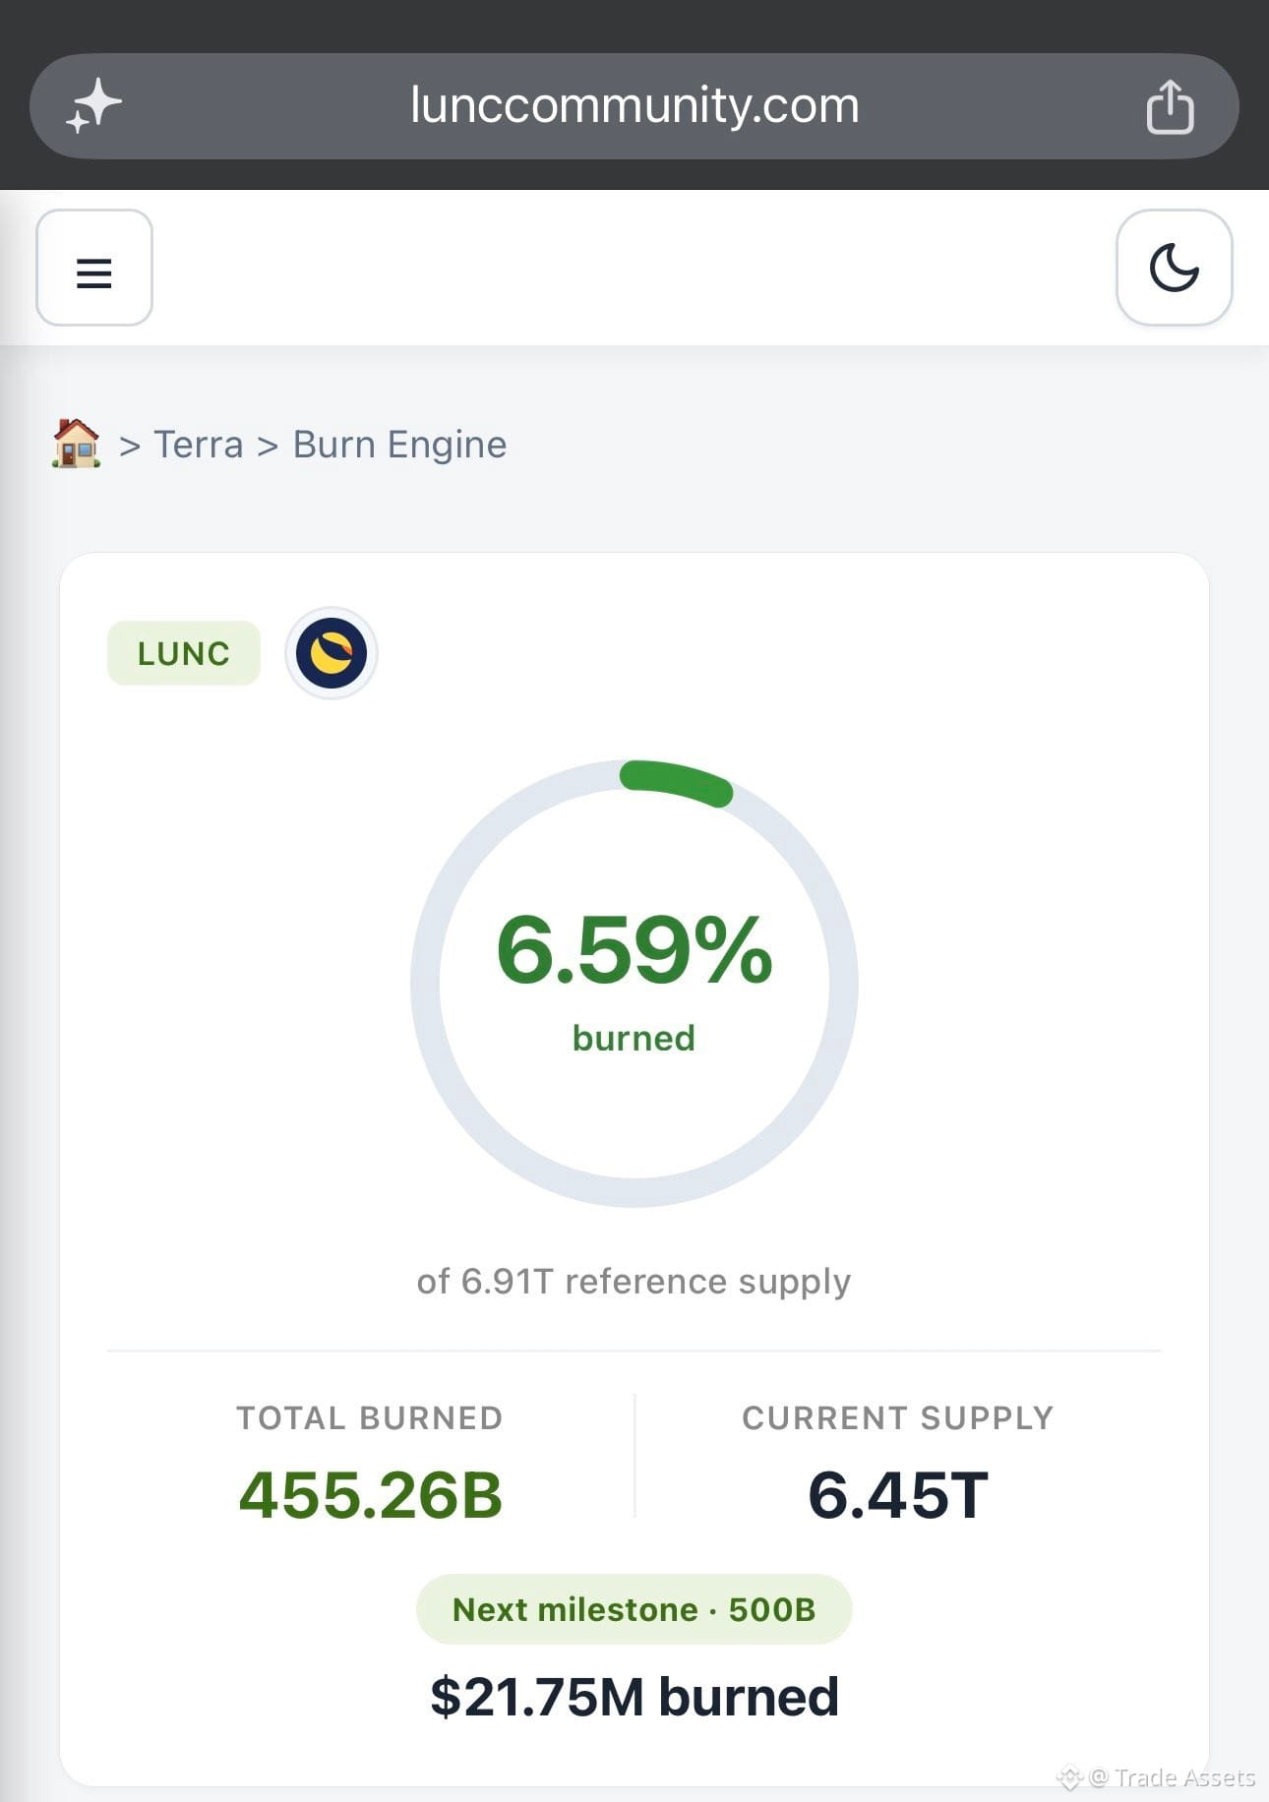The width and height of the screenshot is (1269, 1802).
Task: Click the TOTAL BURNED label
Action: [370, 1417]
